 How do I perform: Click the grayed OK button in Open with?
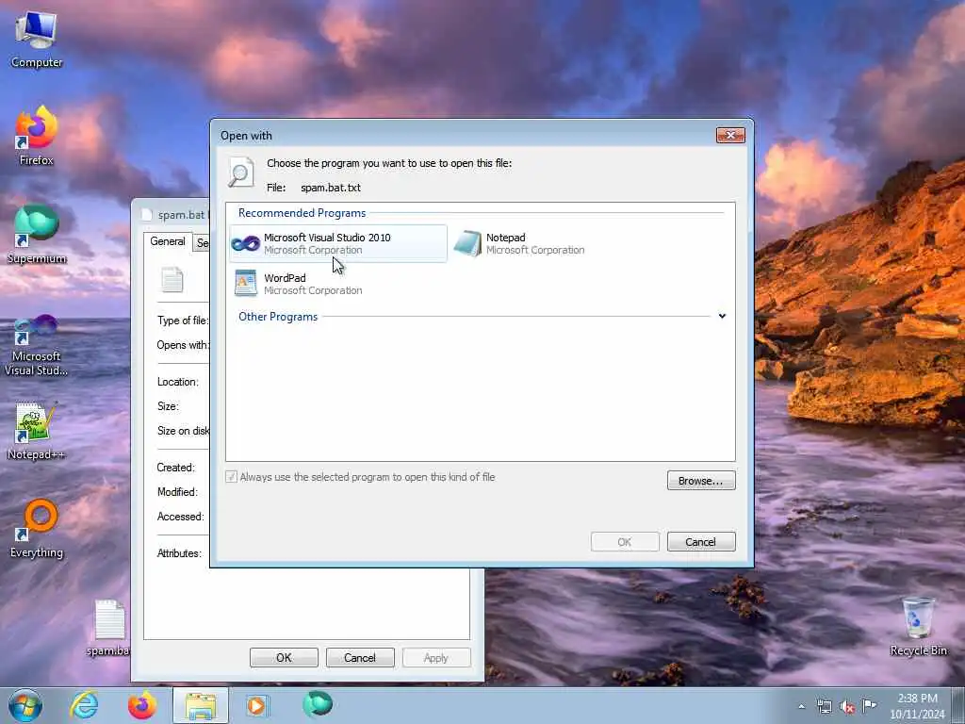625,542
